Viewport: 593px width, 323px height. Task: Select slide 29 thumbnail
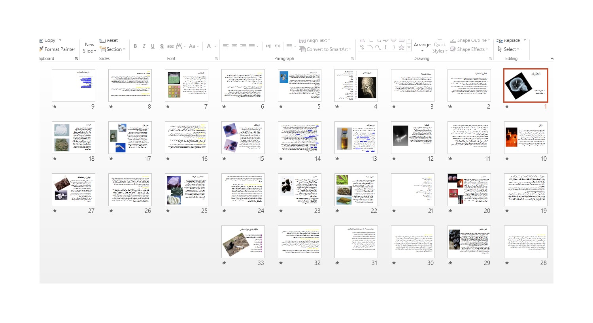(x=469, y=242)
